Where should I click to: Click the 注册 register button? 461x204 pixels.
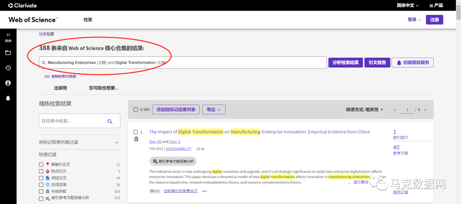click(x=435, y=20)
